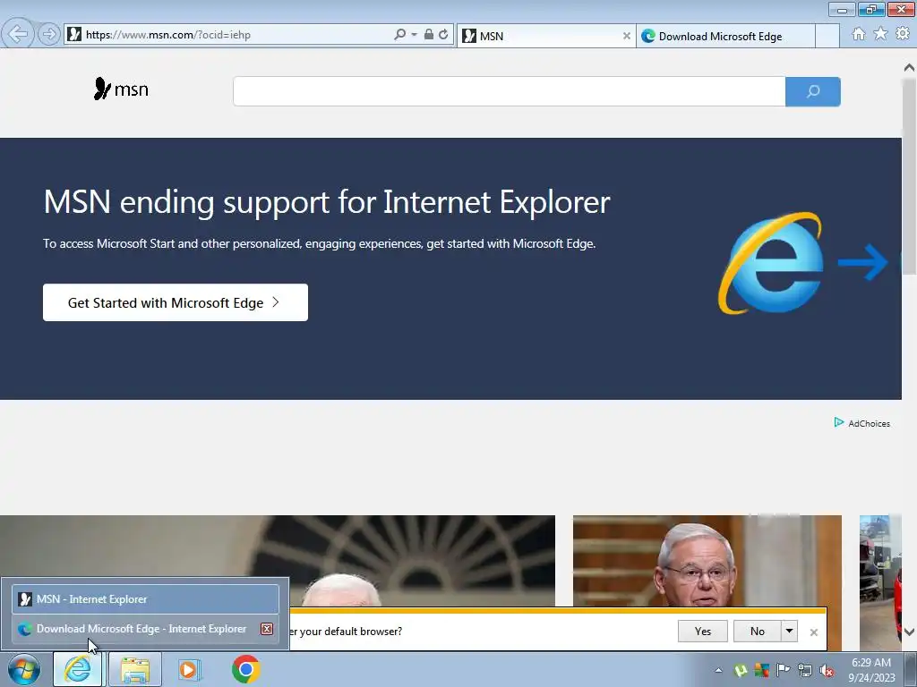Click the network tray icon
This screenshot has width=917, height=687.
805,670
